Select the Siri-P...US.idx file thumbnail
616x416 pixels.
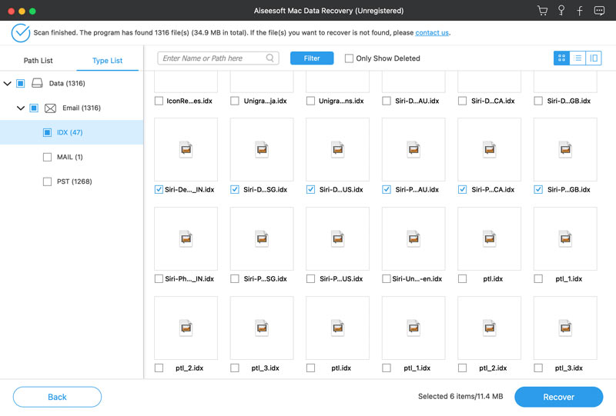click(x=337, y=238)
